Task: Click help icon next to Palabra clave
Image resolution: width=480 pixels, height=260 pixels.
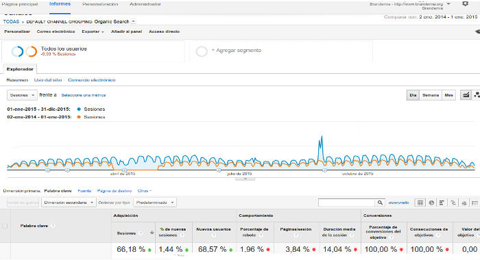Action: click(53, 226)
